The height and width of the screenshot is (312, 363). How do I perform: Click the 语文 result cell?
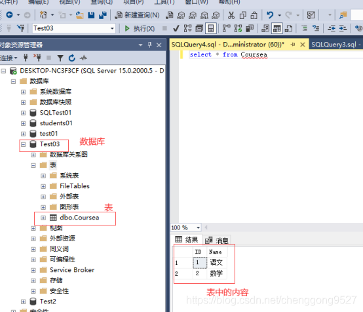216,262
